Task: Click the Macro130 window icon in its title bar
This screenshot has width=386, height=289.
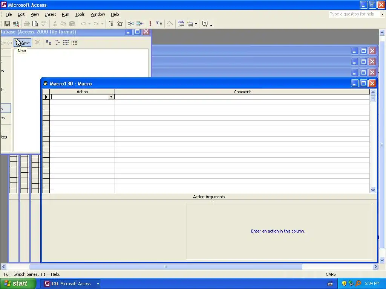Action: (45, 84)
